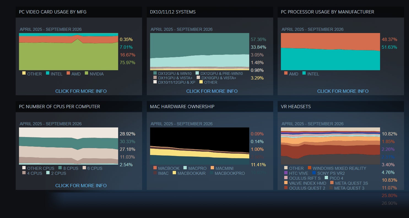Click the green NVIDIA legend swatch

86,73
